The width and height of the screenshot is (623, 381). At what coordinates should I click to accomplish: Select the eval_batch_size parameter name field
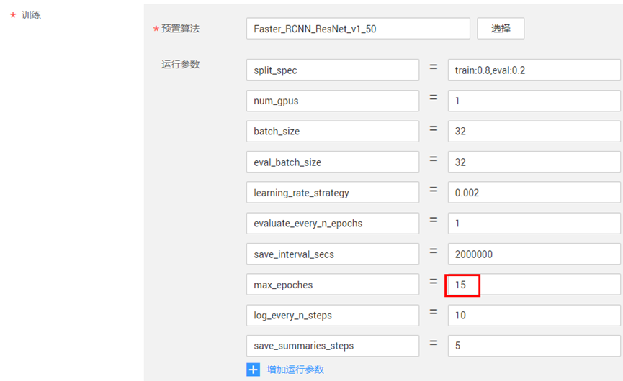tap(332, 162)
